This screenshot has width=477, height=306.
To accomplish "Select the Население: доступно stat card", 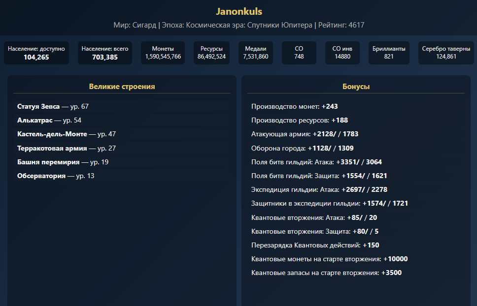I will [36, 53].
